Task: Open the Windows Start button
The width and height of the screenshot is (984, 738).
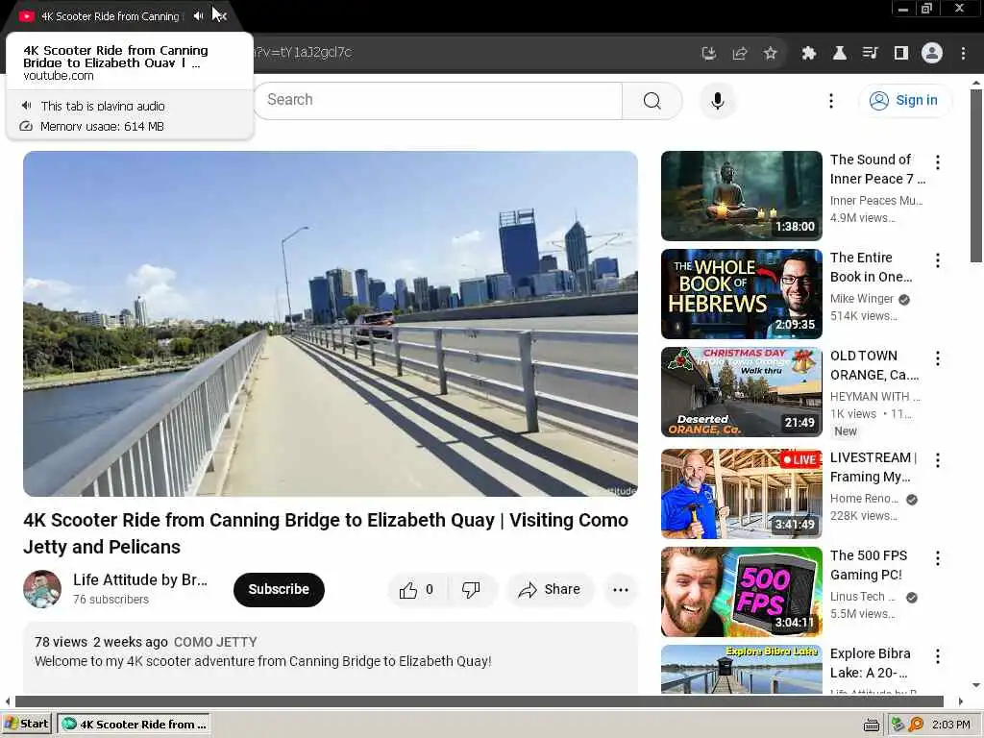Action: coord(26,725)
